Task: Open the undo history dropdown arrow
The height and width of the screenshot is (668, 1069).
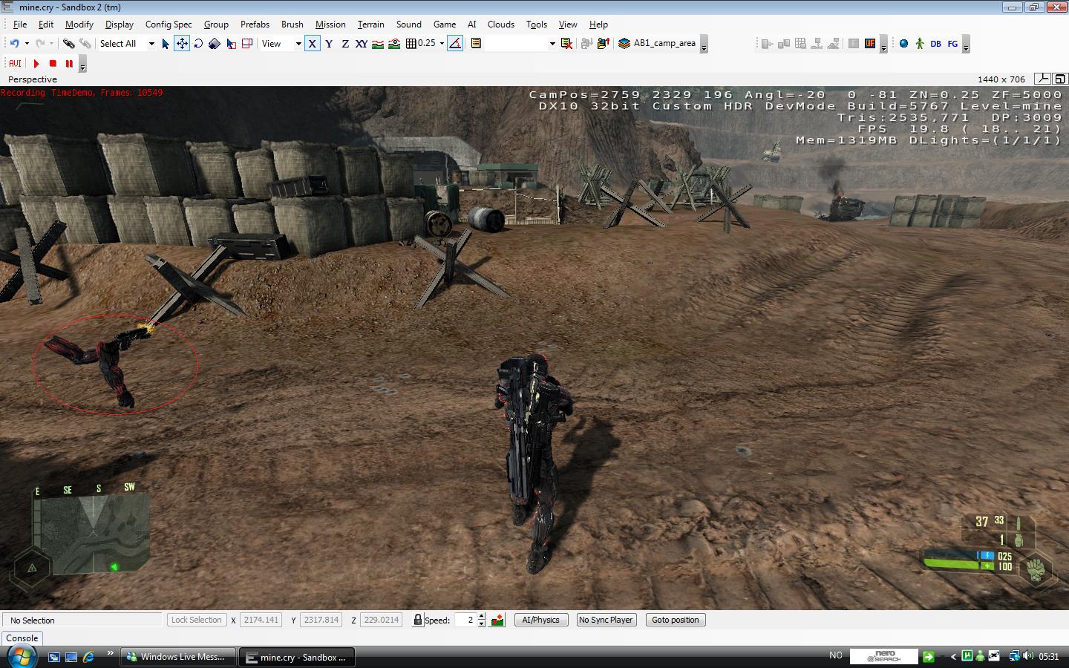Action: 27,43
